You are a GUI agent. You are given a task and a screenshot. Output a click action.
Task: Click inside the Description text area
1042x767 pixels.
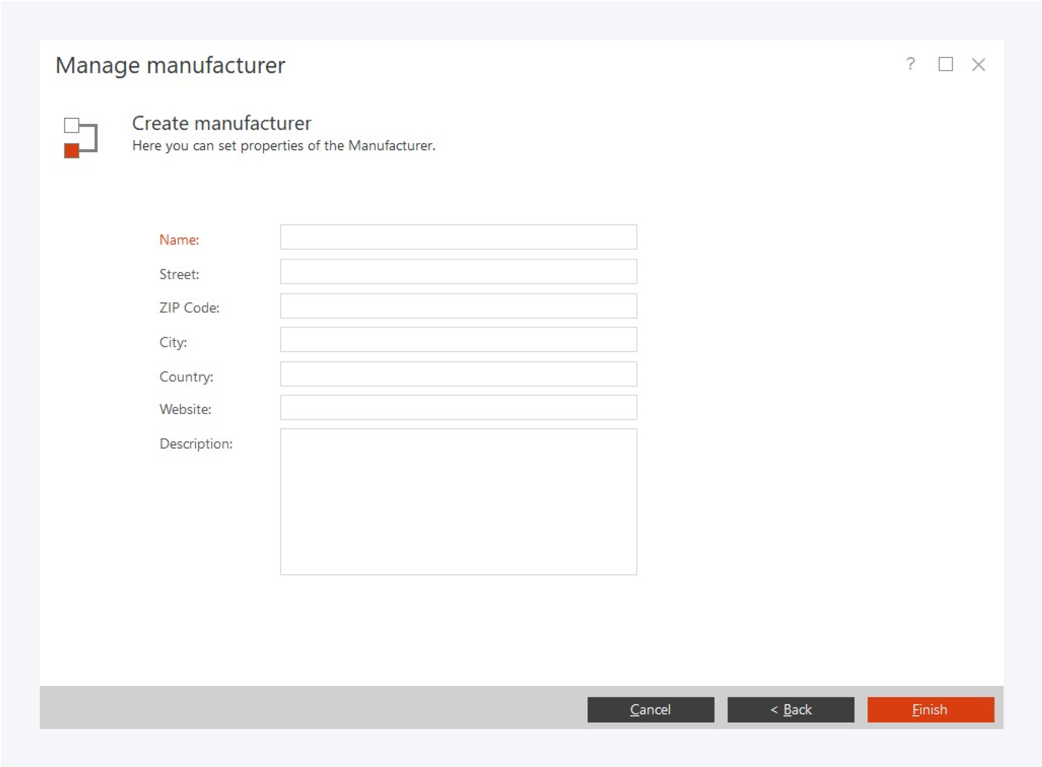pyautogui.click(x=458, y=501)
